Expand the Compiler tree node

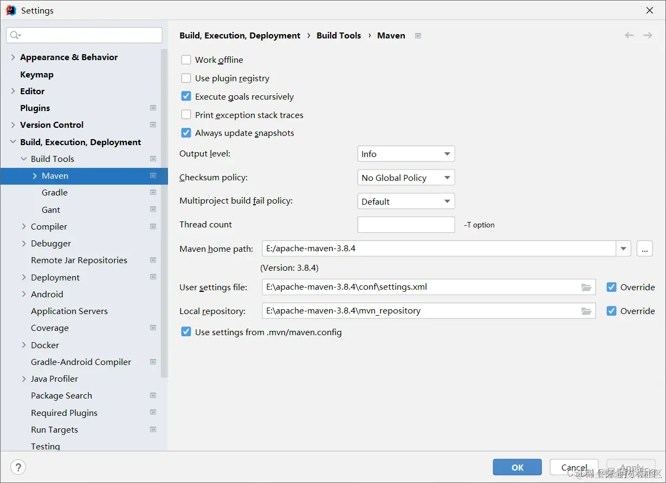point(24,227)
